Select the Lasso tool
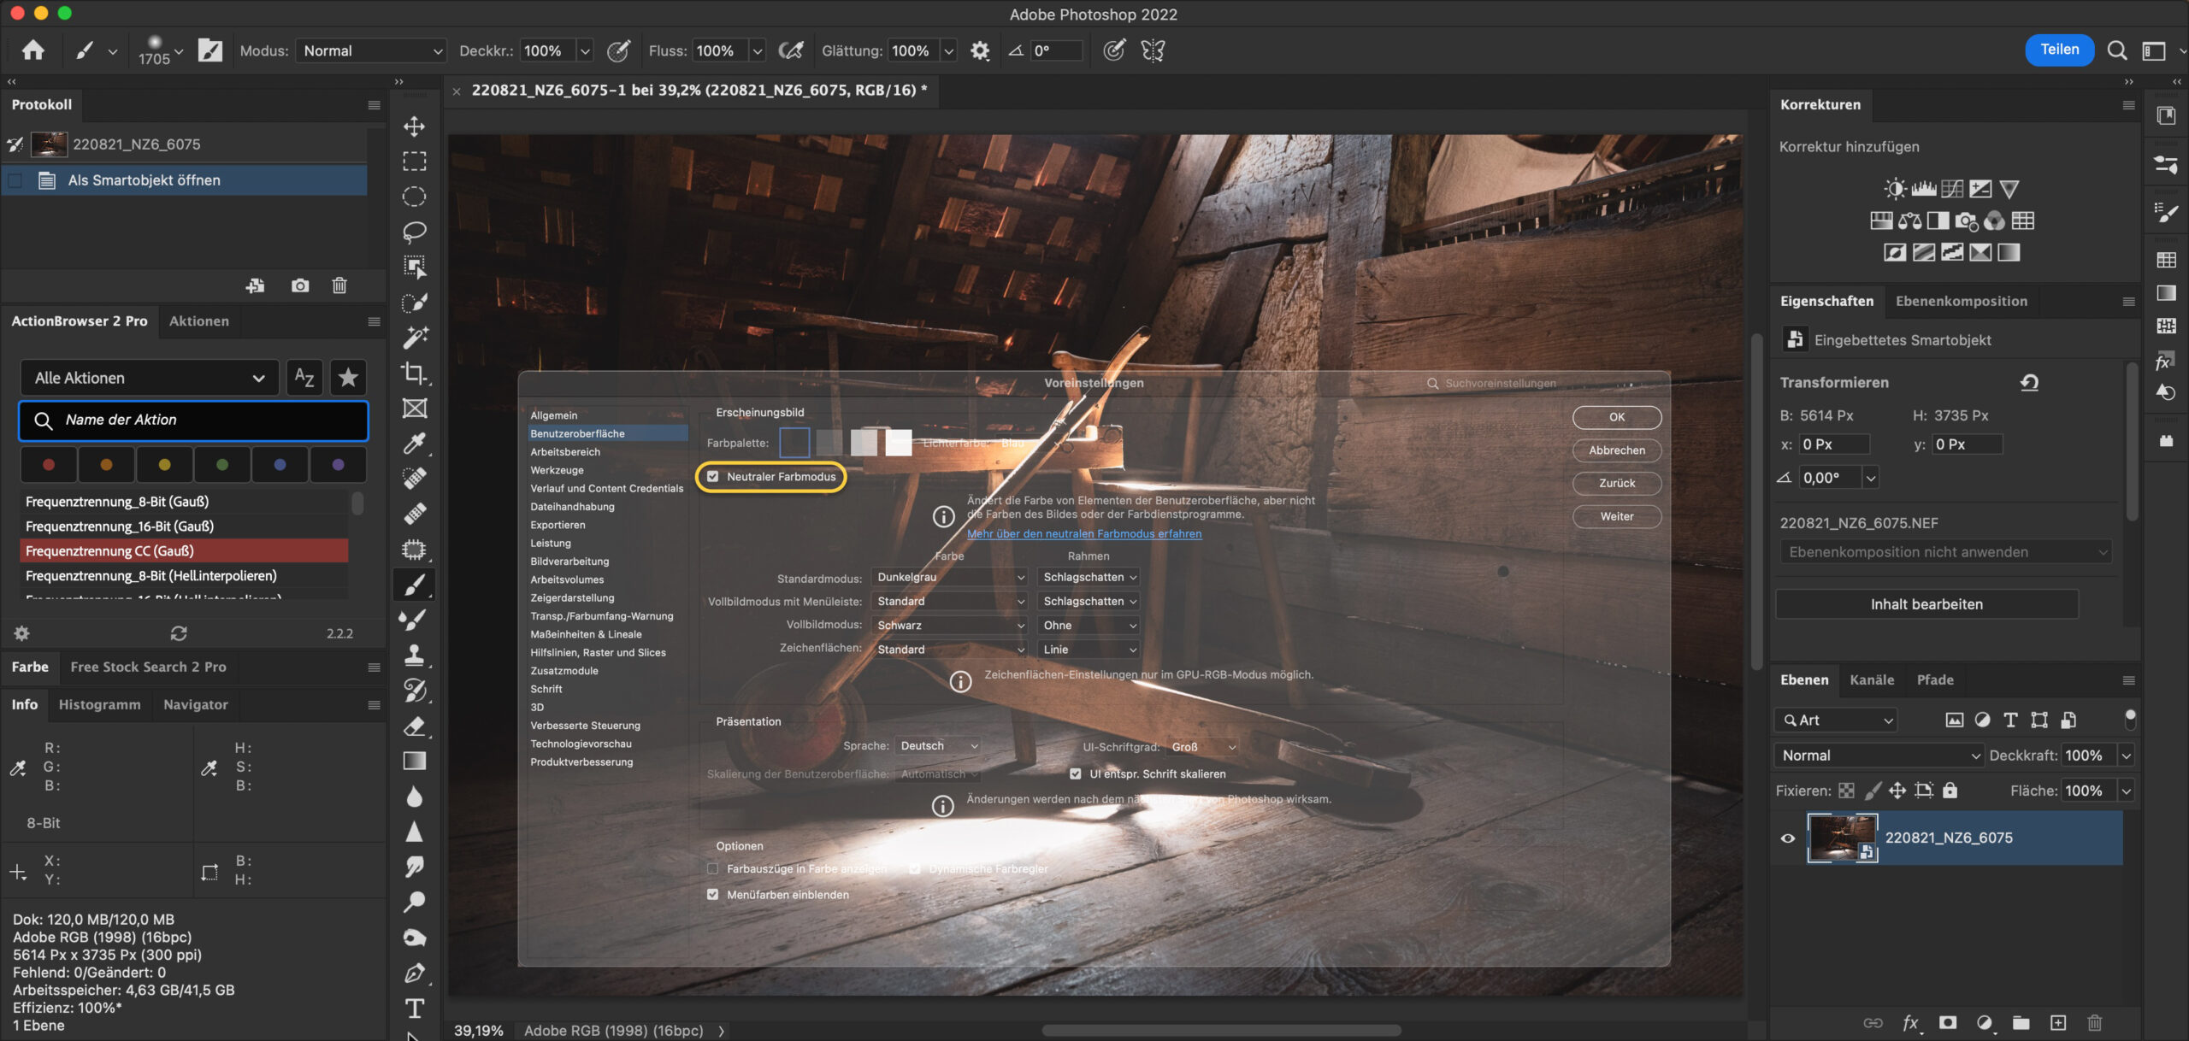This screenshot has width=2189, height=1041. pyautogui.click(x=415, y=232)
